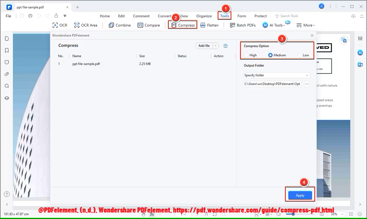The width and height of the screenshot is (367, 219).
Task: Switch to the Home tab
Action: tap(104, 16)
